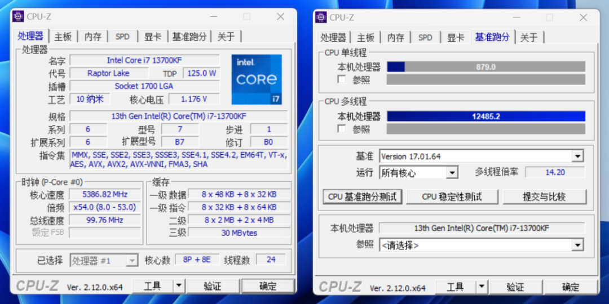Image resolution: width=609 pixels, height=304 pixels.
Task: Click the 核心电压 value 1.176 V
Action: pos(194,99)
